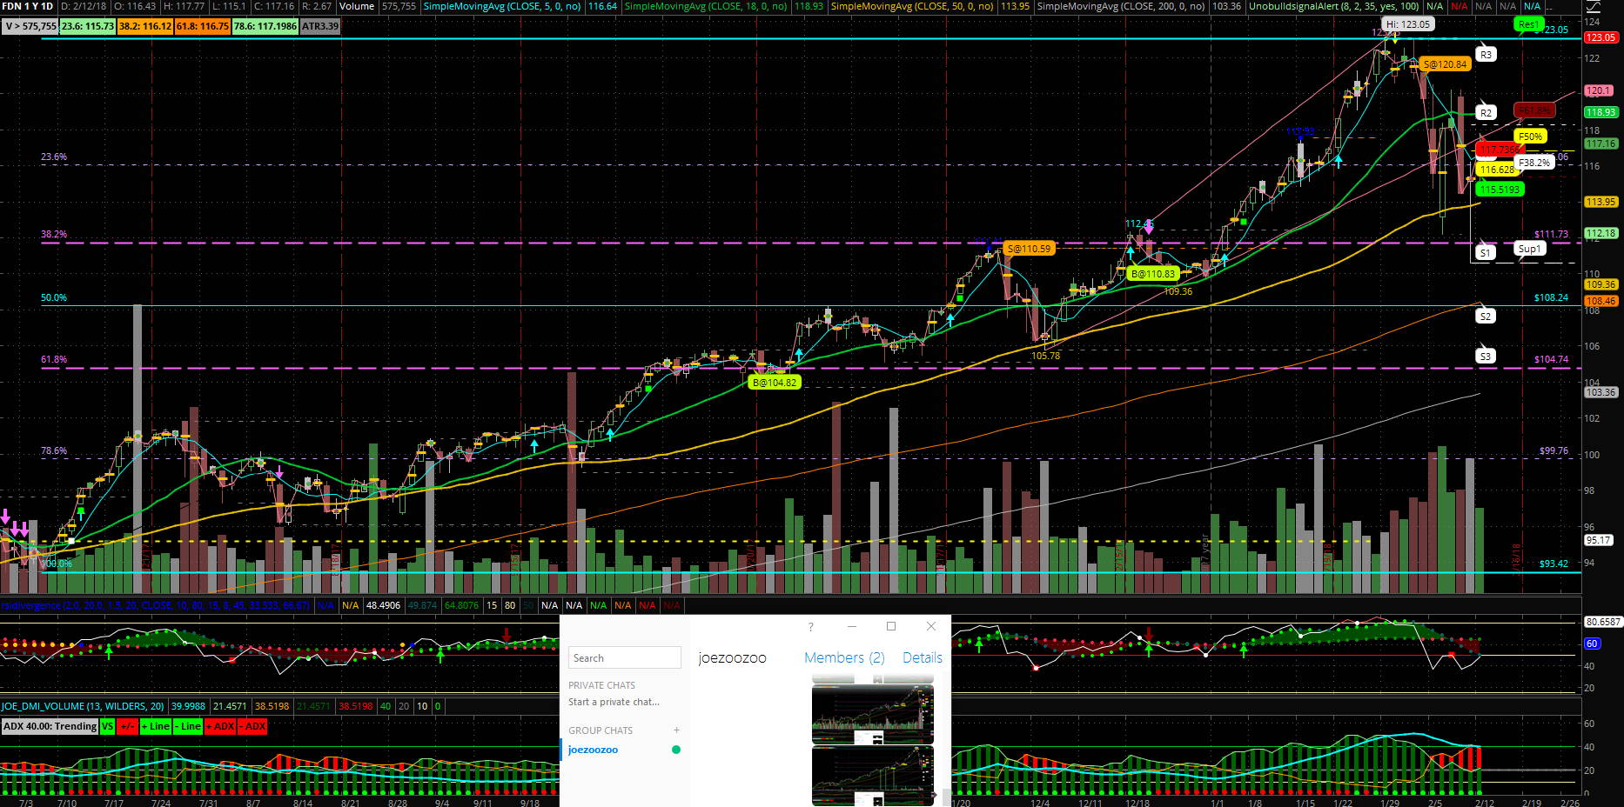Click the 95.17 price axis tag
Viewport: 1624px width, 807px height.
pyautogui.click(x=1599, y=540)
